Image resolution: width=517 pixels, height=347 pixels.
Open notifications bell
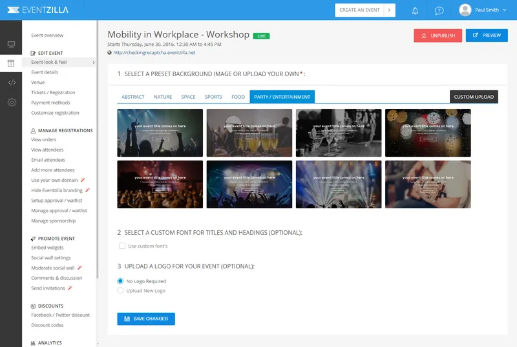(x=415, y=10)
